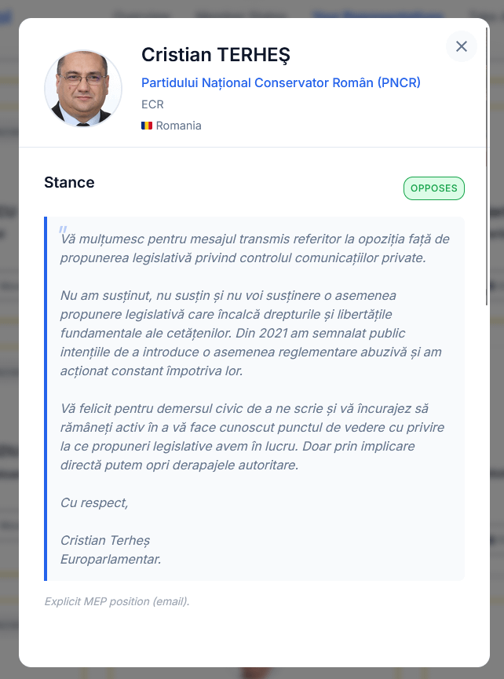Select the Cristian TERHEȘ name heading
Screen dimensions: 504x679
[x=216, y=55]
